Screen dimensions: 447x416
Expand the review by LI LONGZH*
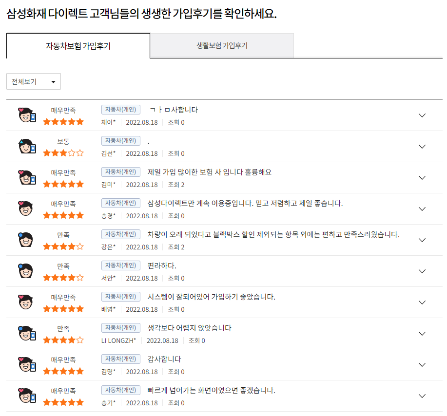(422, 334)
